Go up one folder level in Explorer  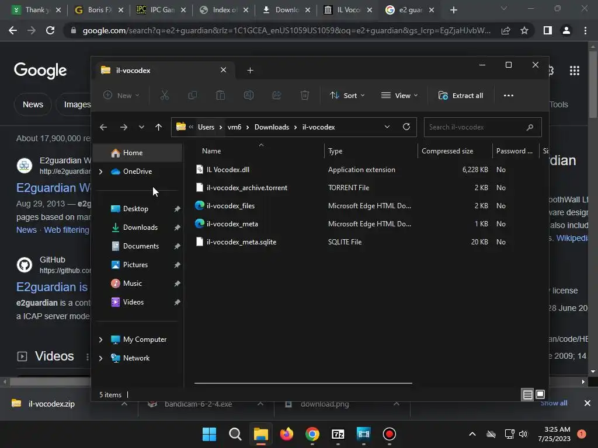(x=159, y=127)
